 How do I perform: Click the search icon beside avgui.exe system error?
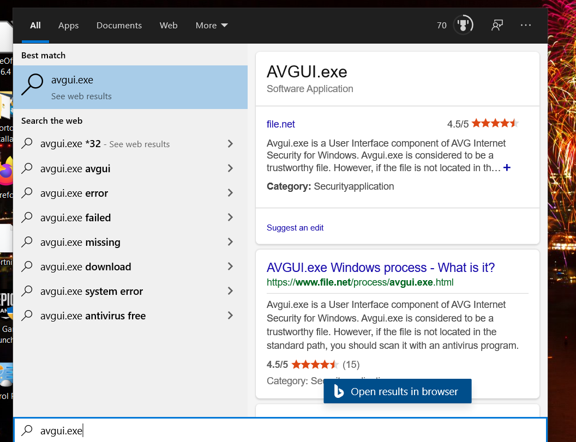(27, 291)
